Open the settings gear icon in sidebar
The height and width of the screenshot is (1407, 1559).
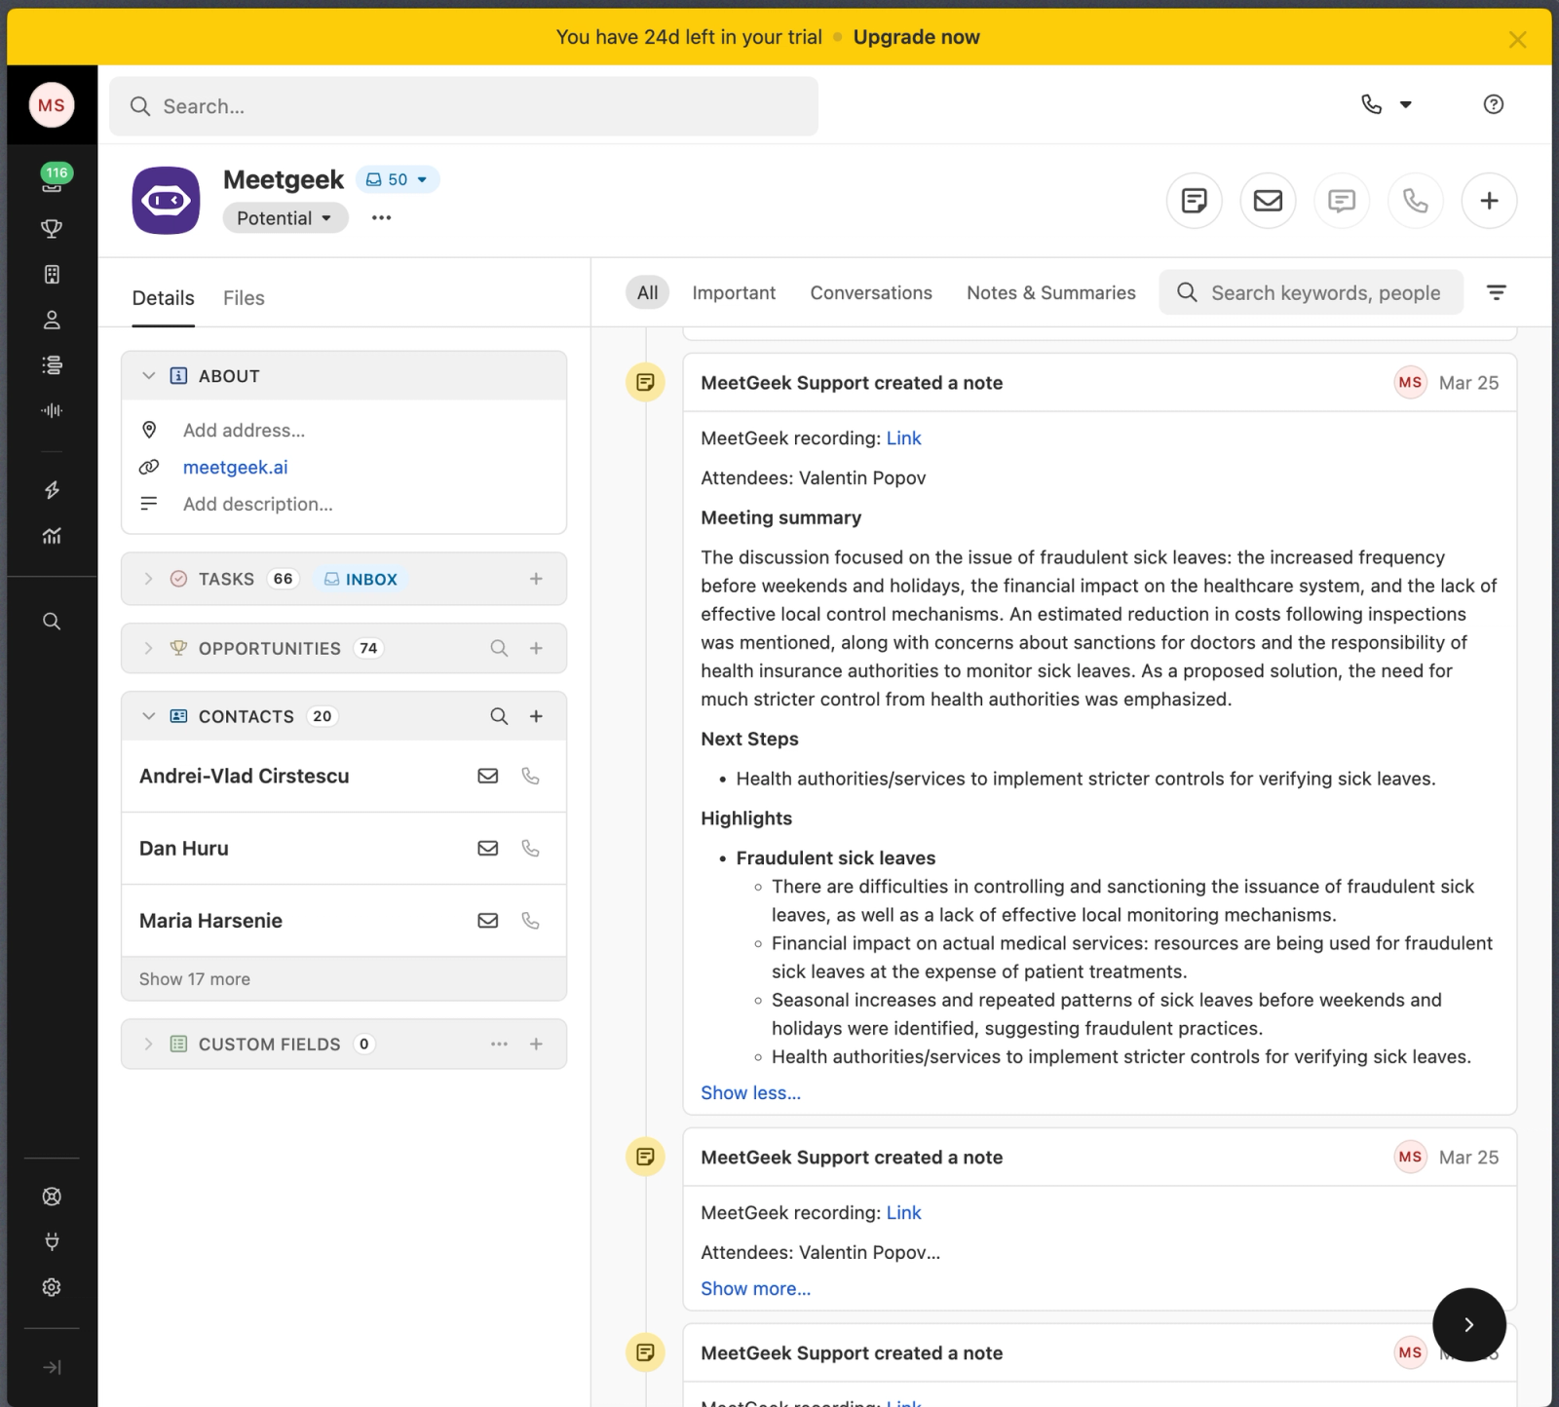click(x=53, y=1287)
